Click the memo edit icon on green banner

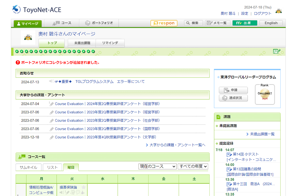277,51
